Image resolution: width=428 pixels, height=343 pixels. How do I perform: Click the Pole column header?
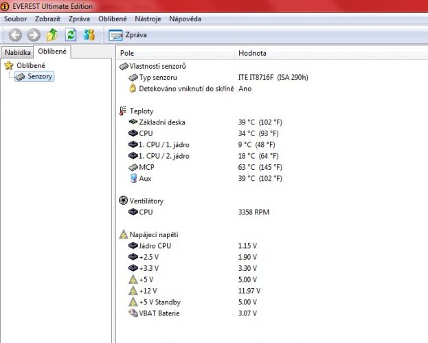(x=175, y=53)
